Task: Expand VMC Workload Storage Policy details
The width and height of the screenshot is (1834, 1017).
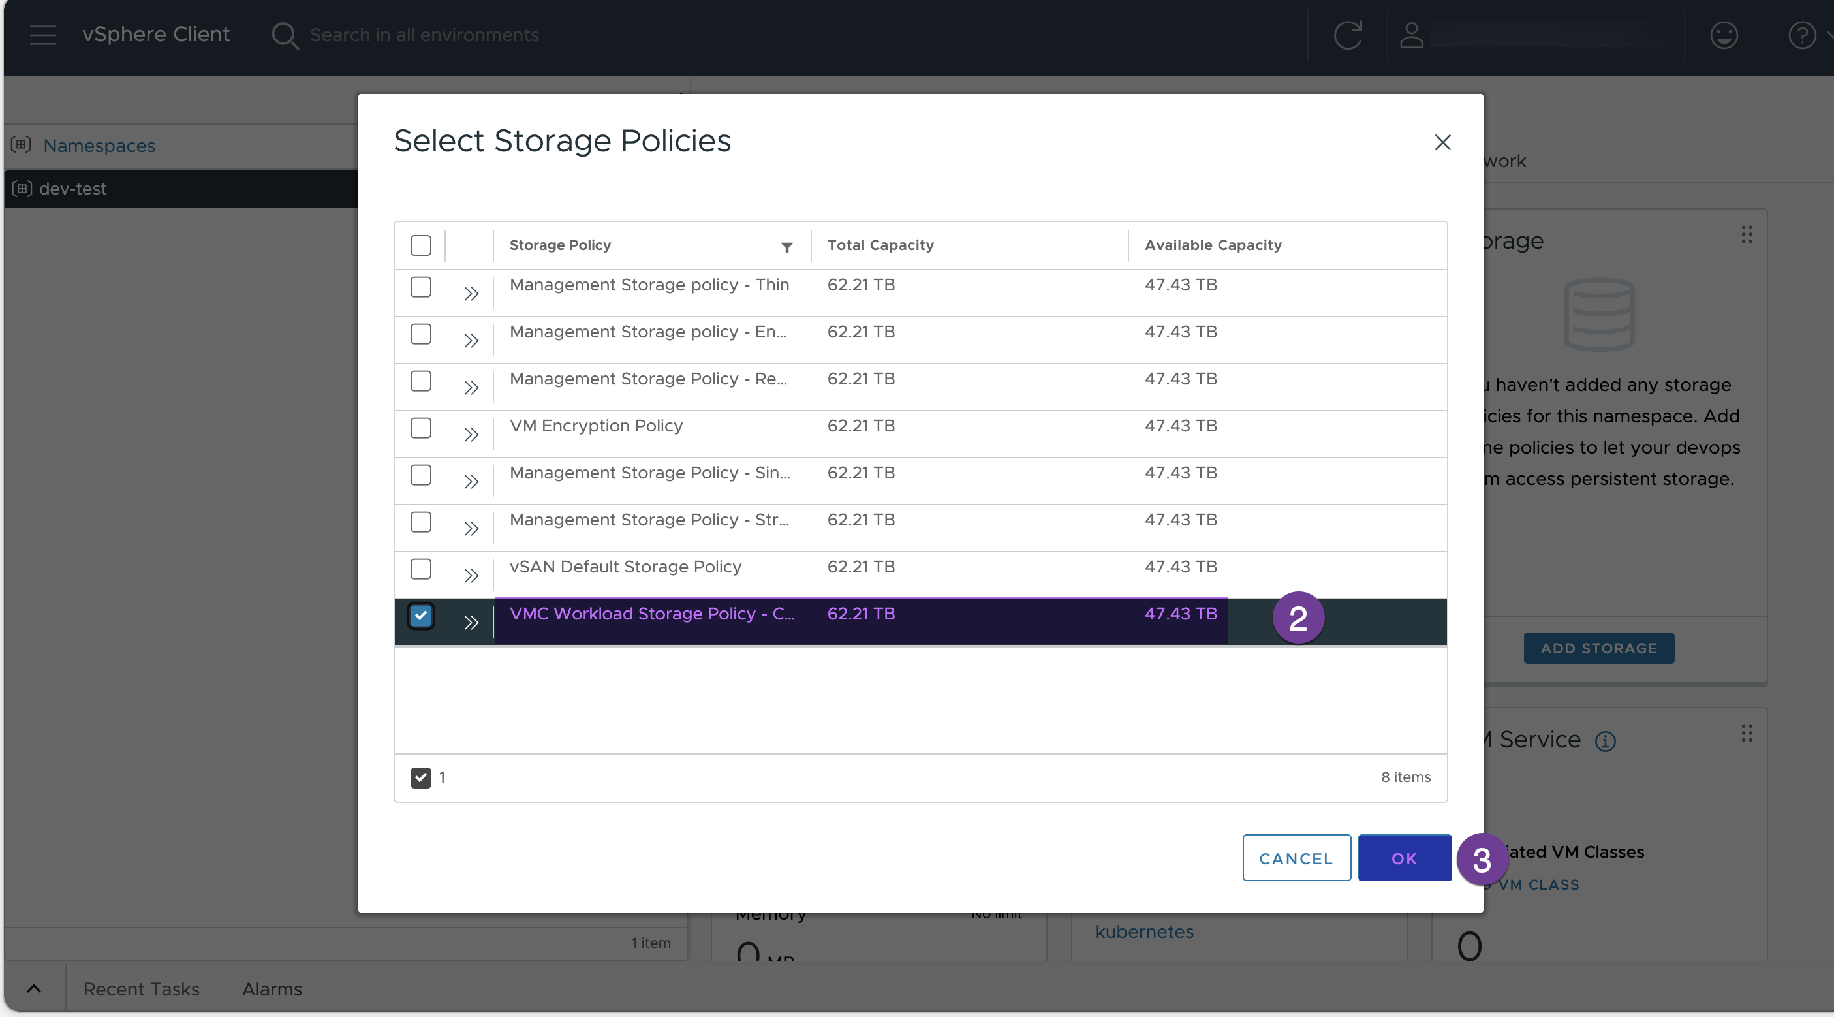Action: click(471, 623)
